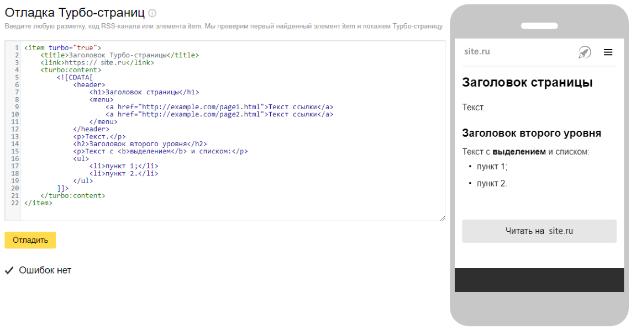This screenshot has width=631, height=331.
Task: Click the пункт 2. list item in preview
Action: tap(492, 184)
